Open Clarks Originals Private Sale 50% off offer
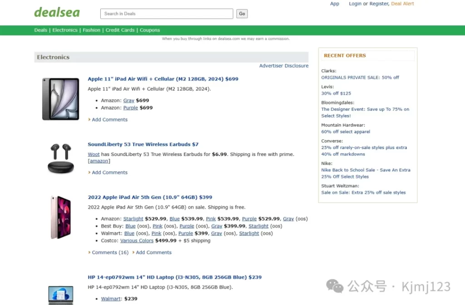 point(360,78)
